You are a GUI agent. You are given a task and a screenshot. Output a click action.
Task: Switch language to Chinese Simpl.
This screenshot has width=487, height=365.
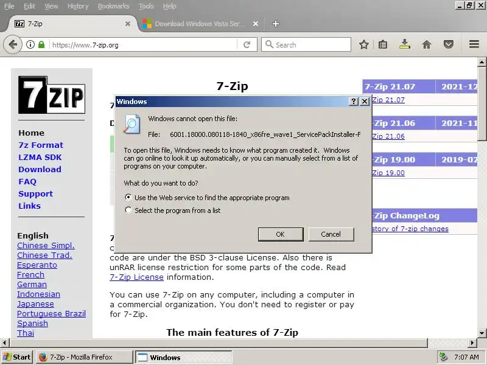[46, 246]
